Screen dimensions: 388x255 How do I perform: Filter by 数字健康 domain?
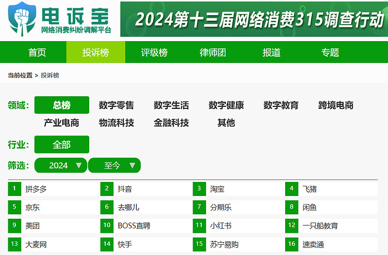coord(226,105)
